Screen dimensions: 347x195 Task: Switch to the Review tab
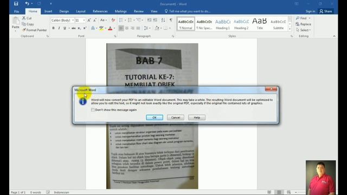tap(139, 11)
